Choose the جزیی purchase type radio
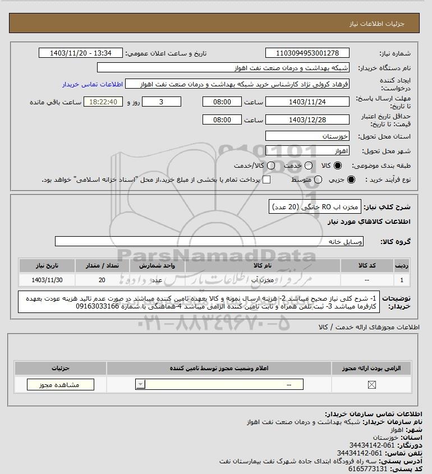Screen dimensions: 432x474 [x=351, y=180]
